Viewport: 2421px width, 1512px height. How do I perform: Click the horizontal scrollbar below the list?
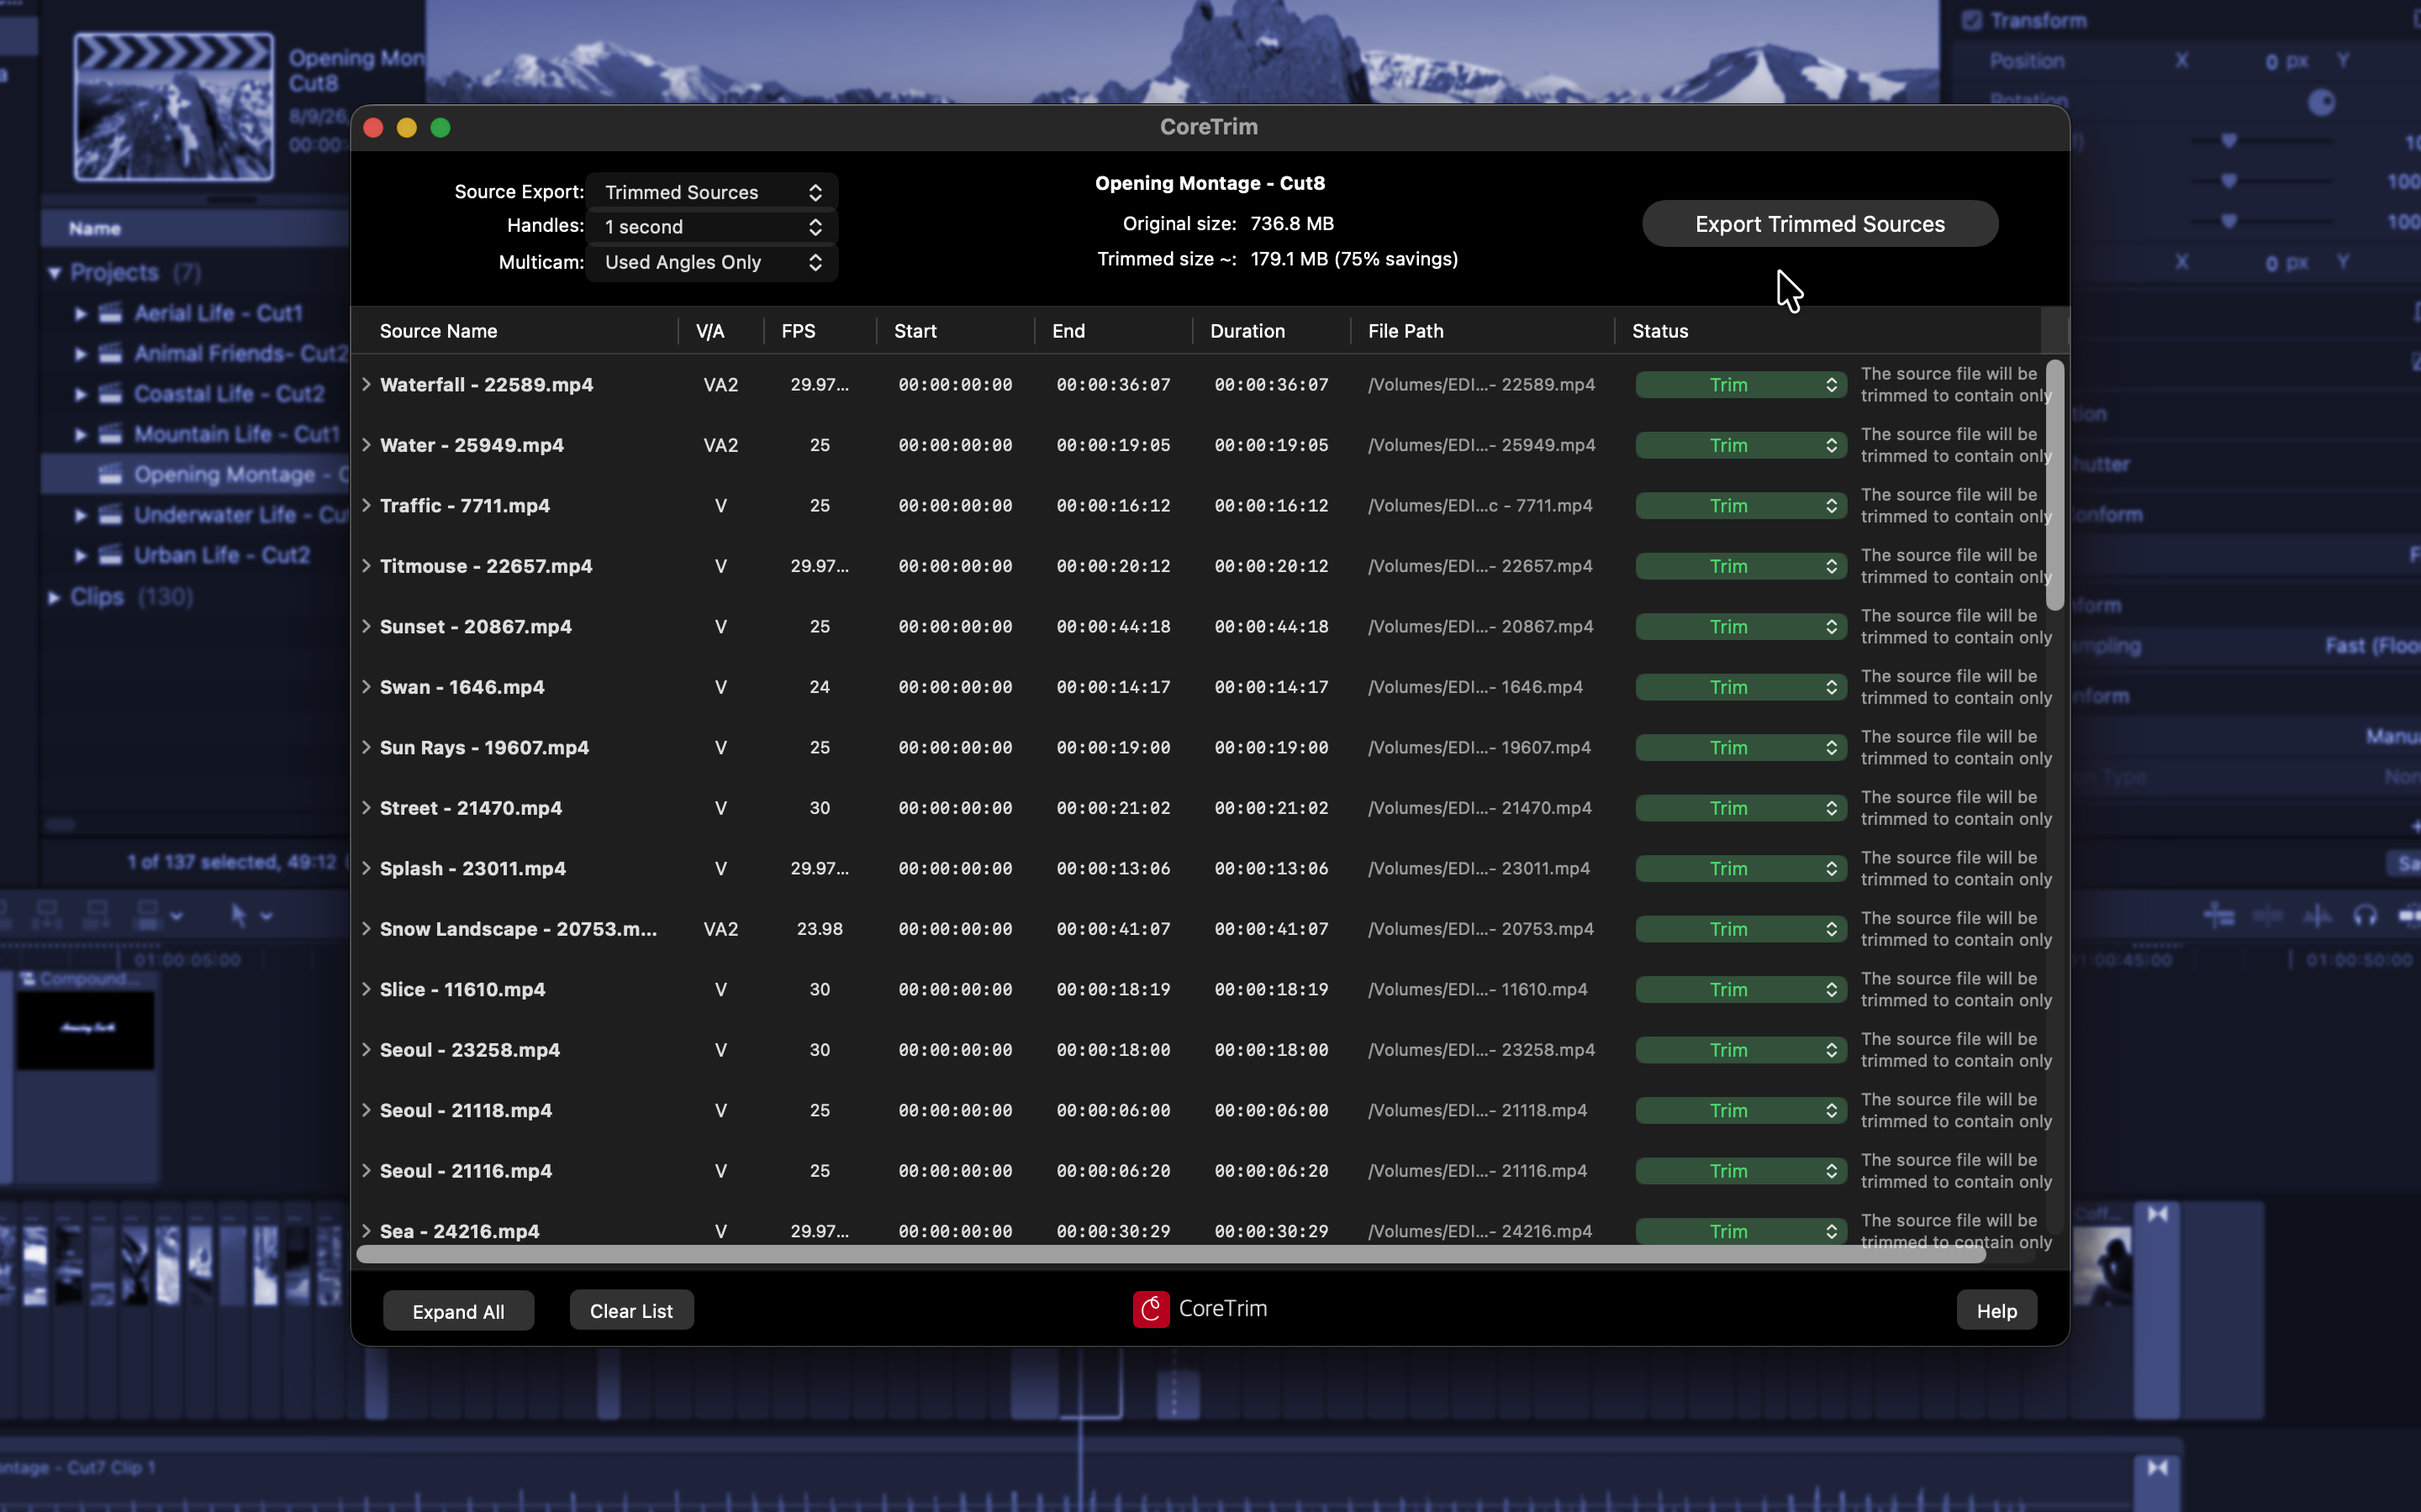[1170, 1255]
